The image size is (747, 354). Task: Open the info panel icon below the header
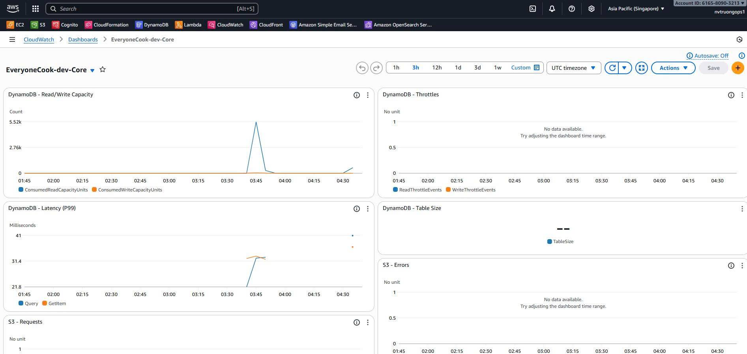click(739, 39)
